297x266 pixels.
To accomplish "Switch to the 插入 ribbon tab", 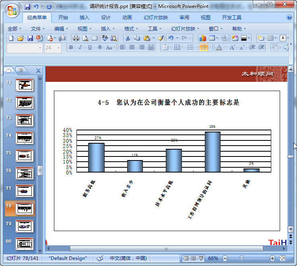I will [x=84, y=18].
